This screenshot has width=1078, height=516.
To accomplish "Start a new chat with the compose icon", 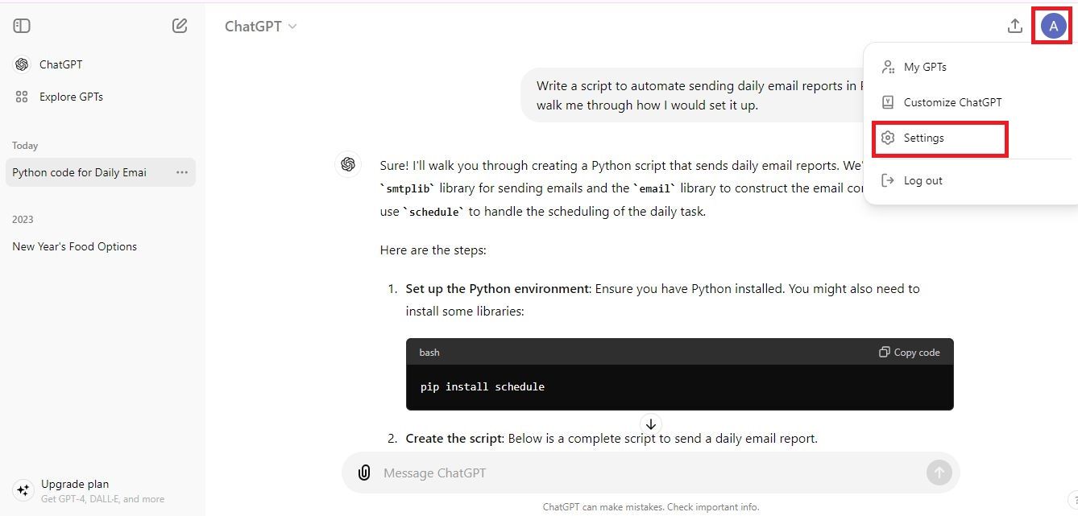I will [180, 25].
